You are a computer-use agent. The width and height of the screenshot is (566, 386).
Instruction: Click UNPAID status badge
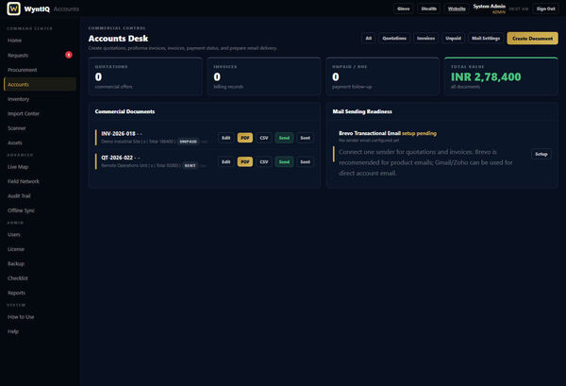(188, 142)
